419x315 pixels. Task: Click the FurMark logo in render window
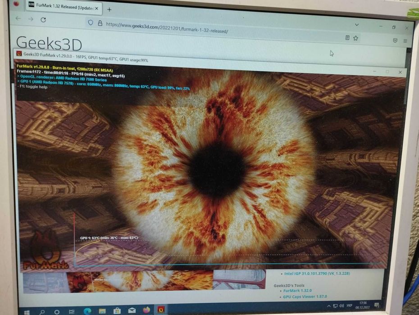pos(46,250)
